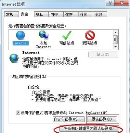
Task: Open the 高级 tab
Action: point(98,14)
